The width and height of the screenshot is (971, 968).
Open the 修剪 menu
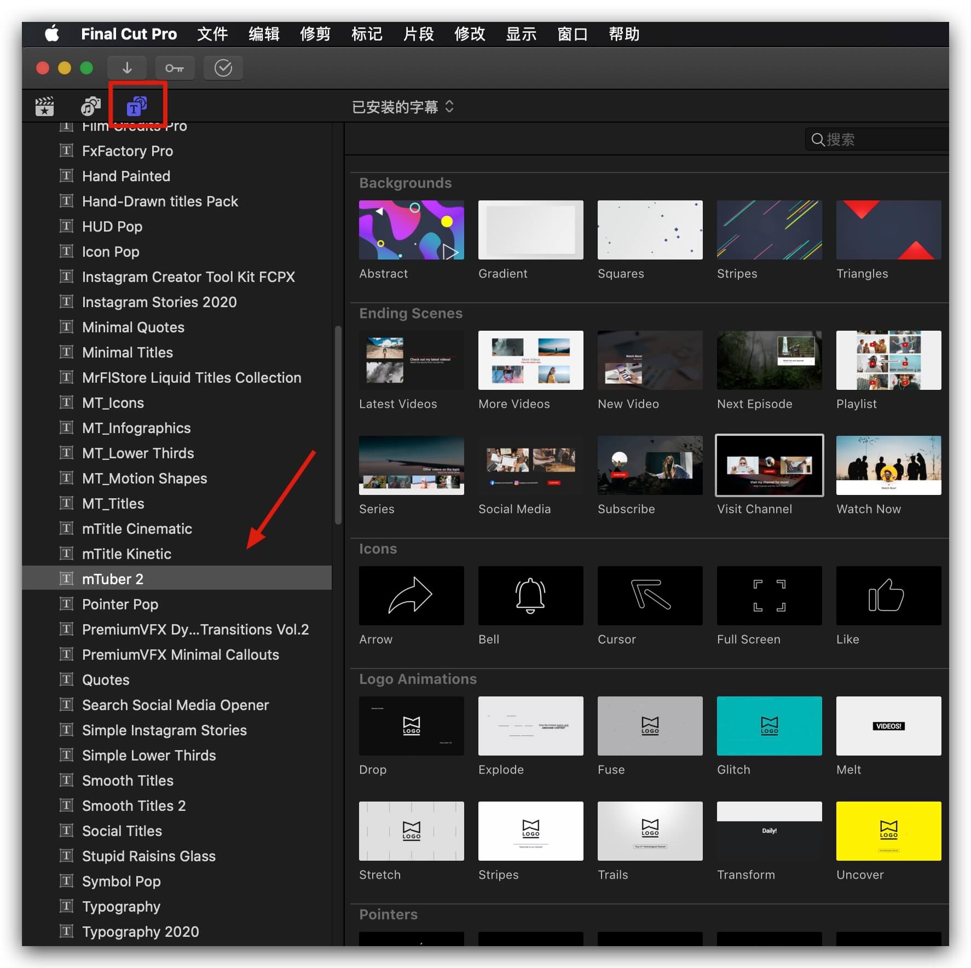tap(315, 34)
